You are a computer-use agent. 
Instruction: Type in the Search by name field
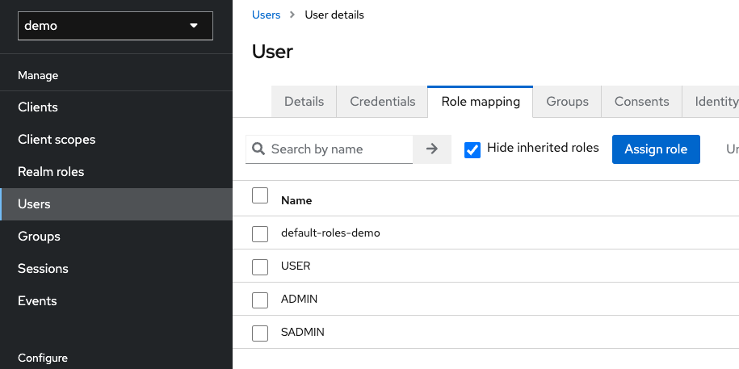(339, 149)
